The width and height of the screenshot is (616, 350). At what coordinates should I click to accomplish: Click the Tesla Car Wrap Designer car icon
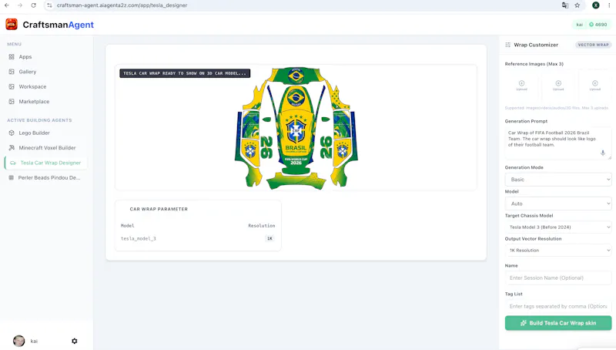click(13, 163)
